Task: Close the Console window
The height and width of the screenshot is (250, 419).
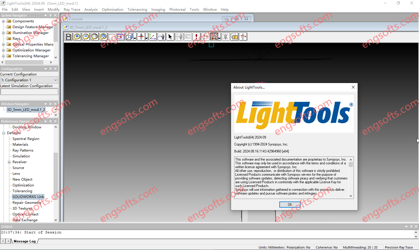Action: click(x=246, y=19)
